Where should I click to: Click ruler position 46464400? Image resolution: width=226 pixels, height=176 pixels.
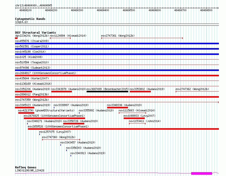[x=103, y=10]
